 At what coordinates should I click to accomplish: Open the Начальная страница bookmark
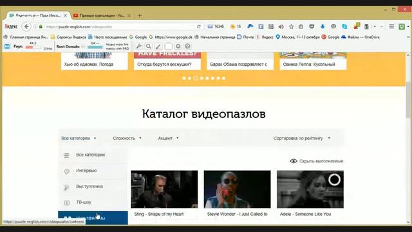coord(215,37)
